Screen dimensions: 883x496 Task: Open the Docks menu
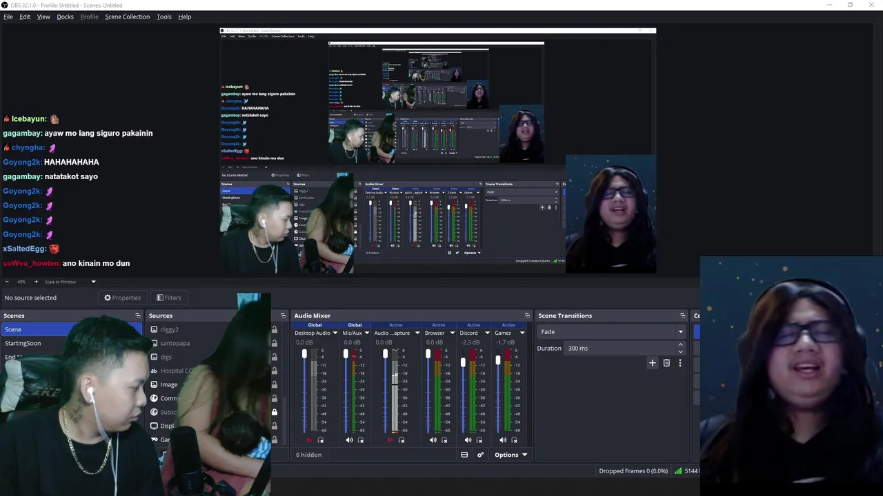pos(65,17)
